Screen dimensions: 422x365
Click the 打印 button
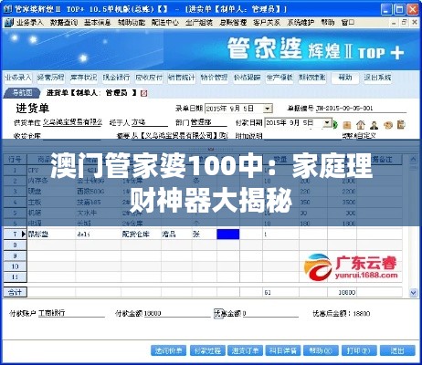click(359, 350)
